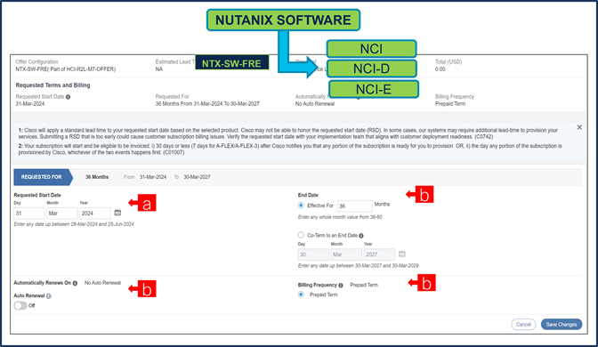Click the start date Year field

tap(95, 214)
